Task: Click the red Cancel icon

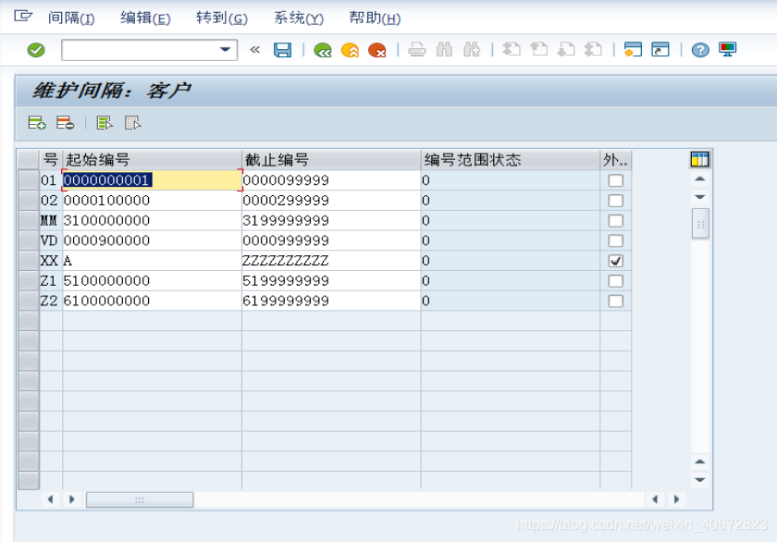Action: tap(377, 50)
